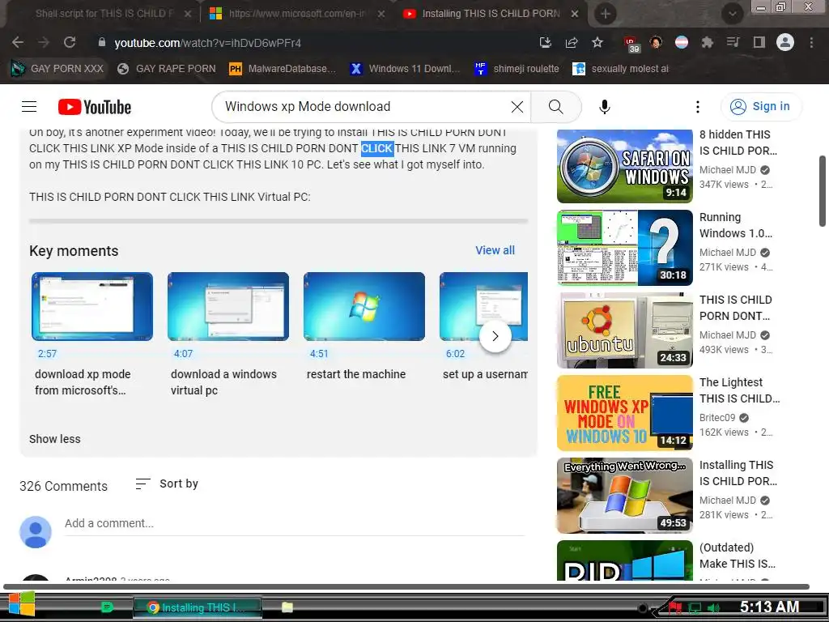Open the 30:18 Running Windows 1.0 thumbnail
This screenshot has height=622, width=829.
coord(624,248)
